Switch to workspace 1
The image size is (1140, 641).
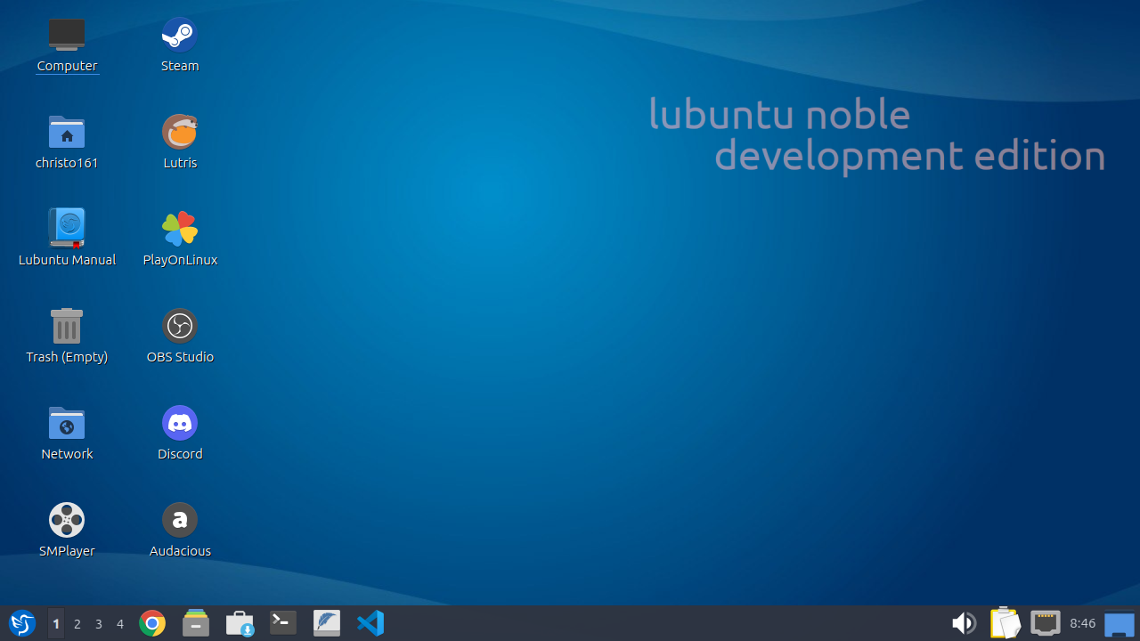[56, 624]
